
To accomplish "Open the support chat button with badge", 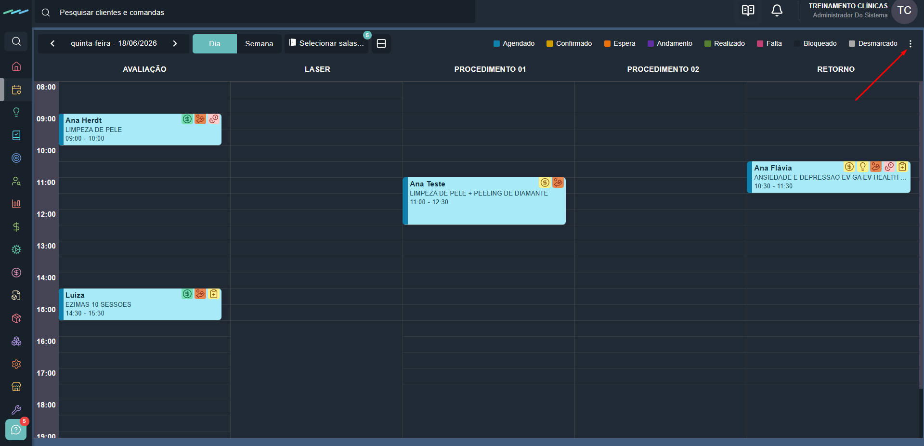I will pyautogui.click(x=16, y=429).
